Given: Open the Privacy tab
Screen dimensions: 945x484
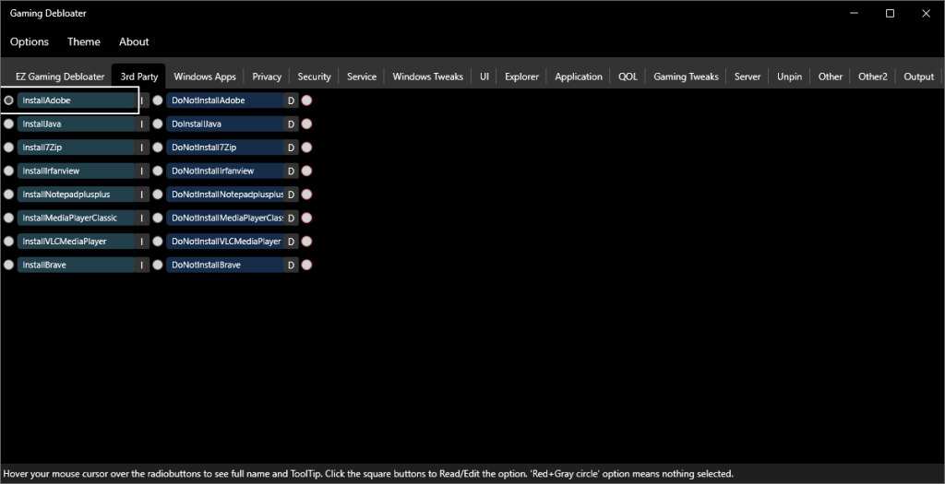Looking at the screenshot, I should pos(267,77).
